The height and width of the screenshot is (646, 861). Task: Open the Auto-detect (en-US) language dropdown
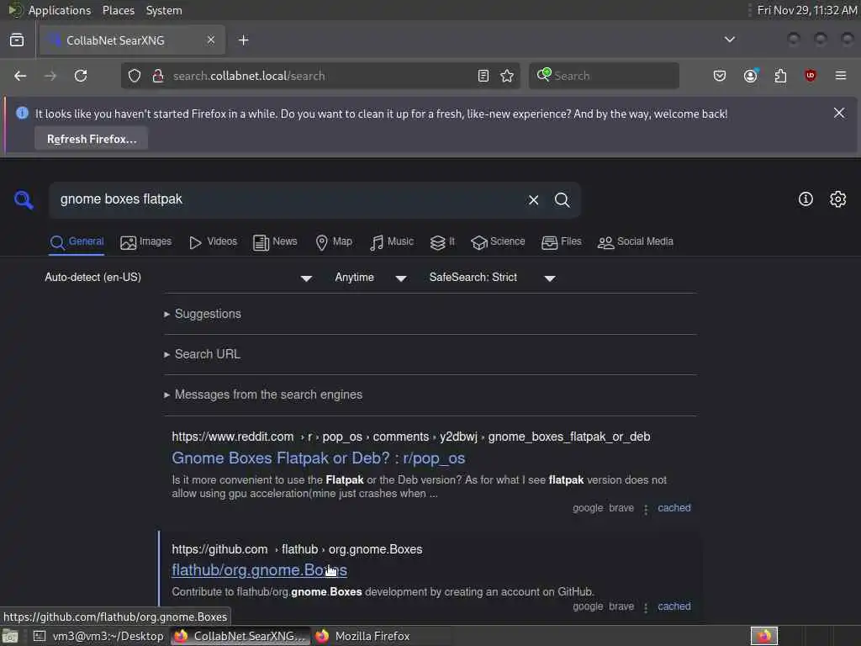point(178,278)
